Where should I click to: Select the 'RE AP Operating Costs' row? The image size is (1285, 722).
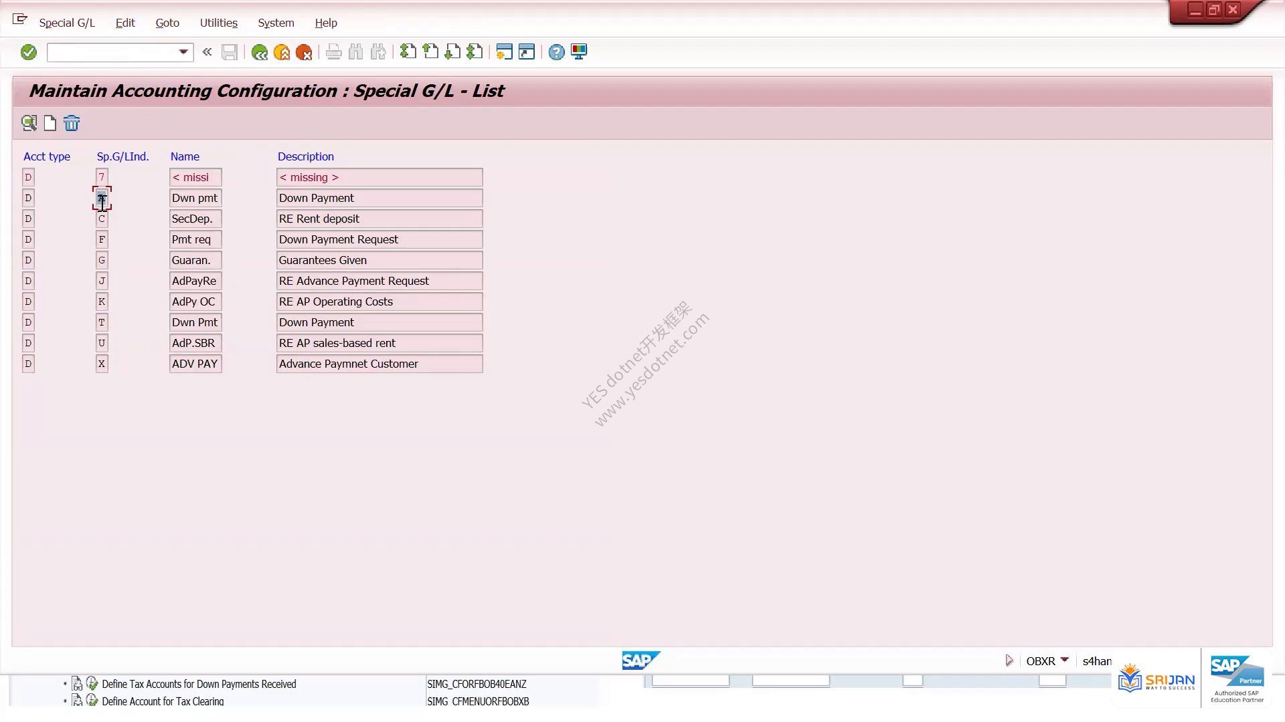click(x=379, y=302)
